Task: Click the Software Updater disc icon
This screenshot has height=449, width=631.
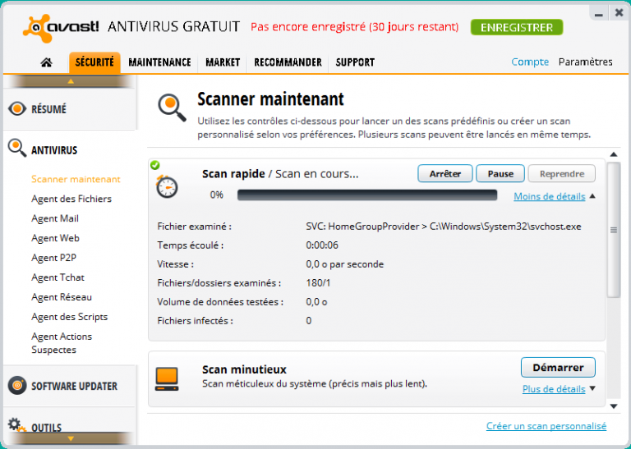Action: click(x=17, y=386)
